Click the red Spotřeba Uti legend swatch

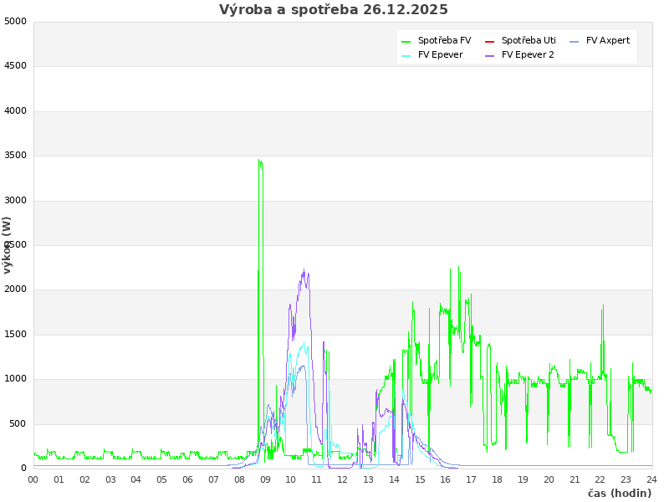(490, 41)
